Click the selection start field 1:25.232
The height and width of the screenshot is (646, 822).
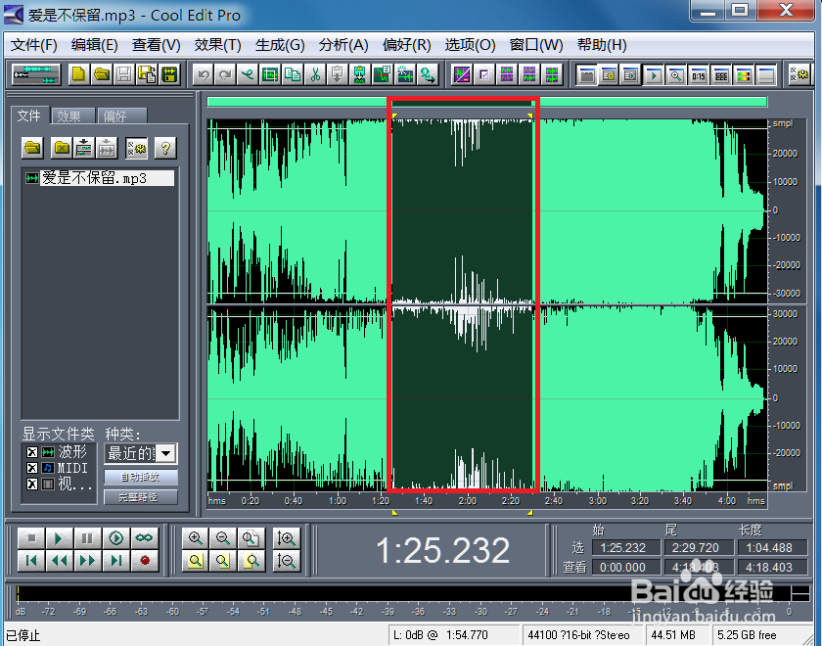click(x=626, y=548)
